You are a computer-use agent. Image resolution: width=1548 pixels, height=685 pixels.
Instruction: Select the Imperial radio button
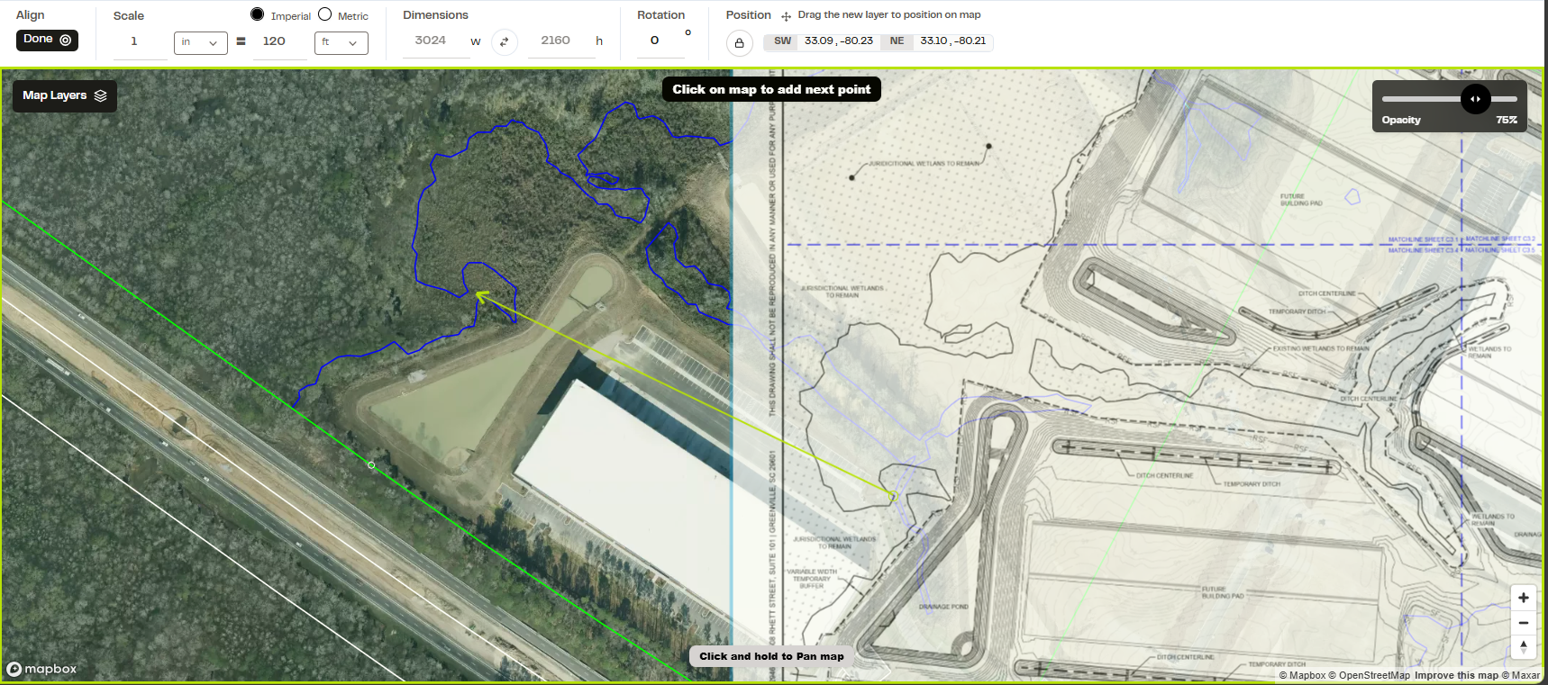pyautogui.click(x=258, y=14)
